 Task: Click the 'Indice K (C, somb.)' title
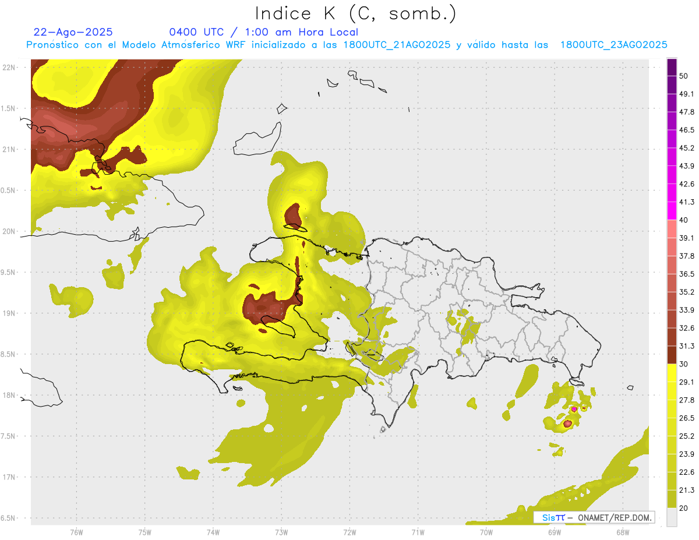[356, 13]
